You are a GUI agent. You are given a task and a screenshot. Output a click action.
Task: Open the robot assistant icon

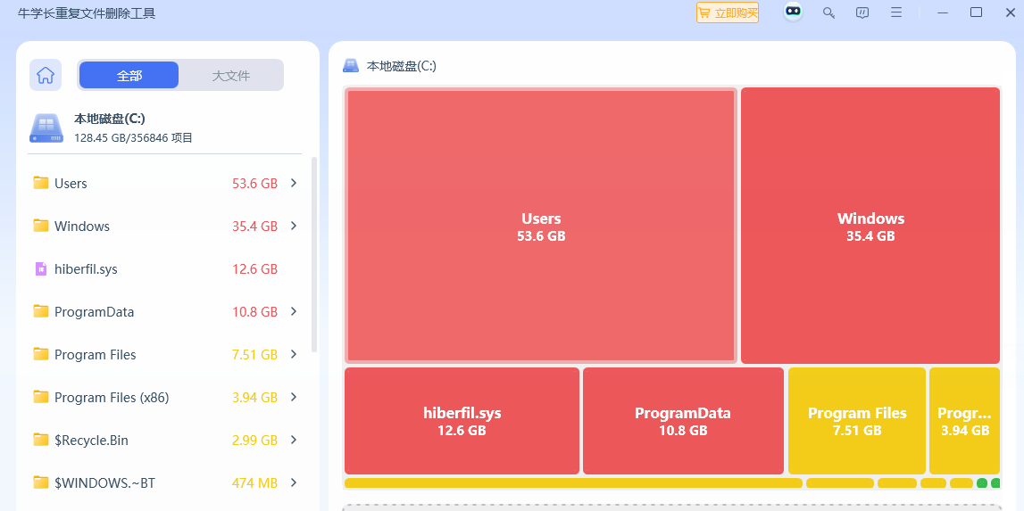(793, 12)
